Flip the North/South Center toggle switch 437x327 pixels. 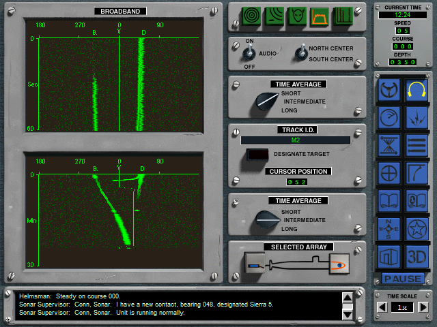click(x=301, y=53)
